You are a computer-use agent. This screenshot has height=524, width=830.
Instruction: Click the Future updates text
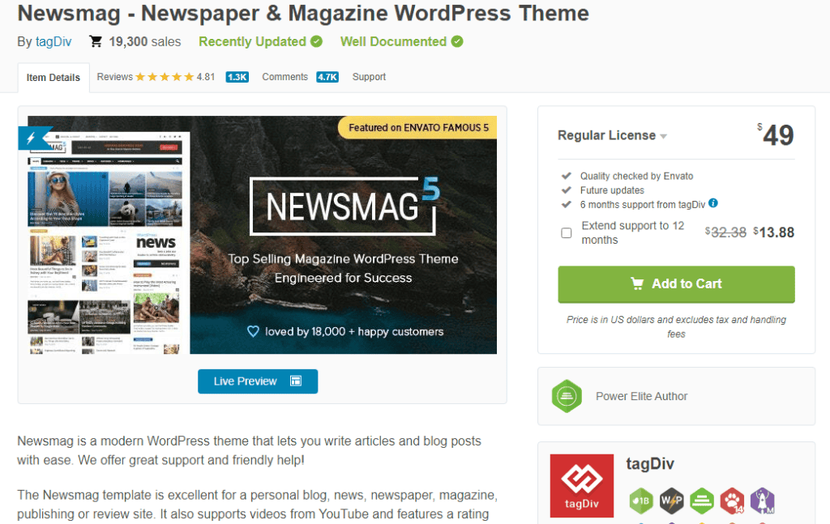(612, 190)
